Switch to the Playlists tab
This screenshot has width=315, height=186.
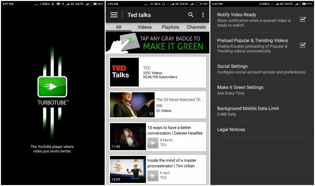tap(170, 27)
